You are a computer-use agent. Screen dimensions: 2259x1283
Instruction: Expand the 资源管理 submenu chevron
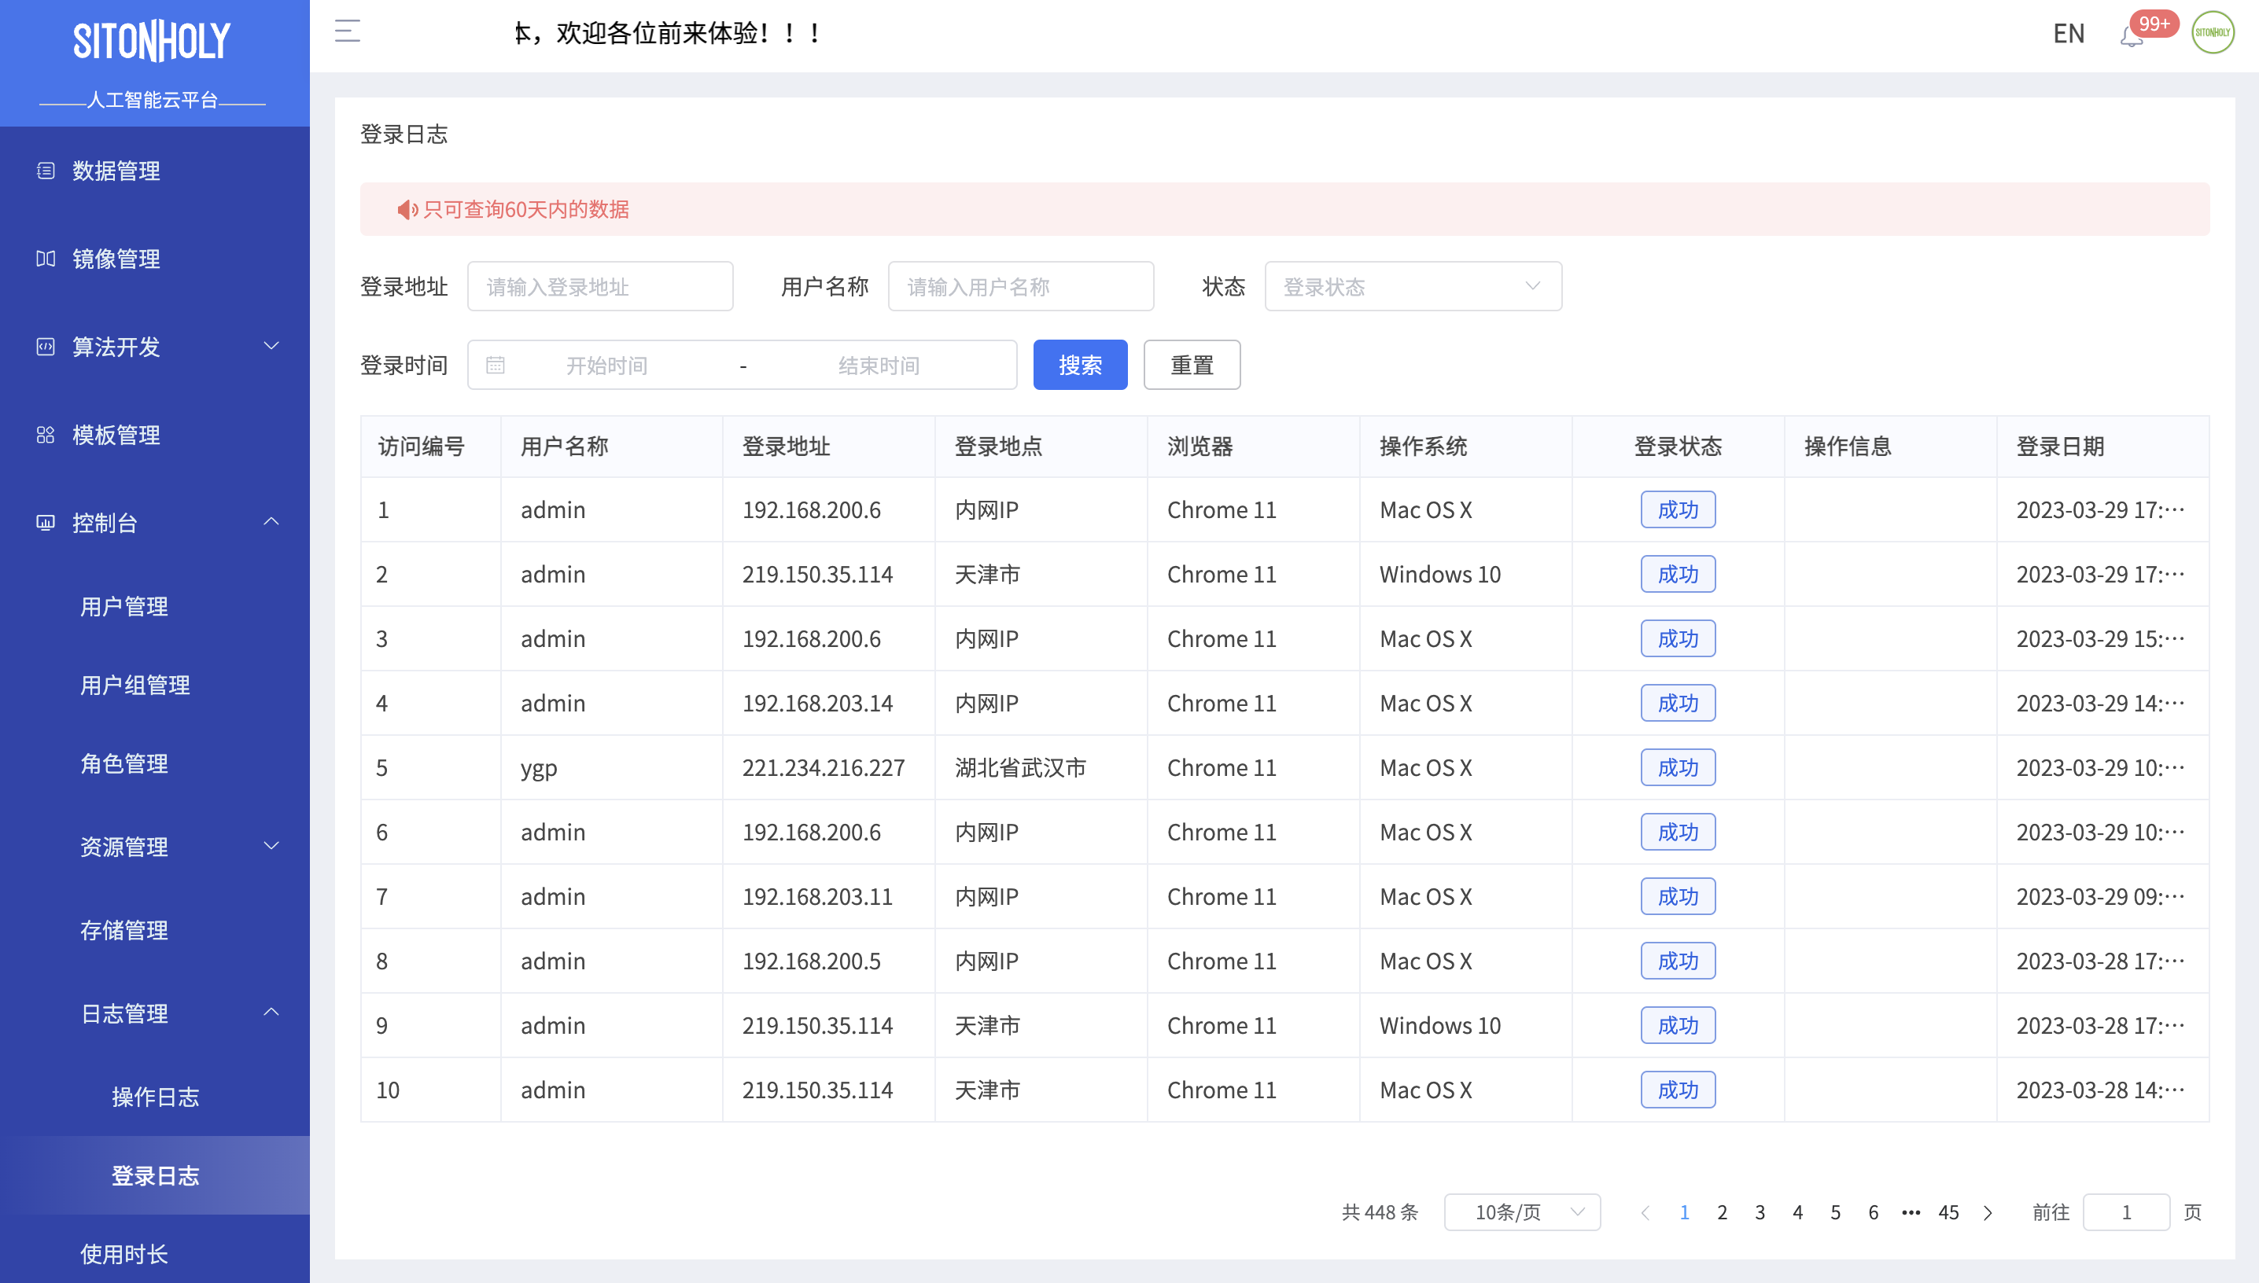[x=271, y=846]
